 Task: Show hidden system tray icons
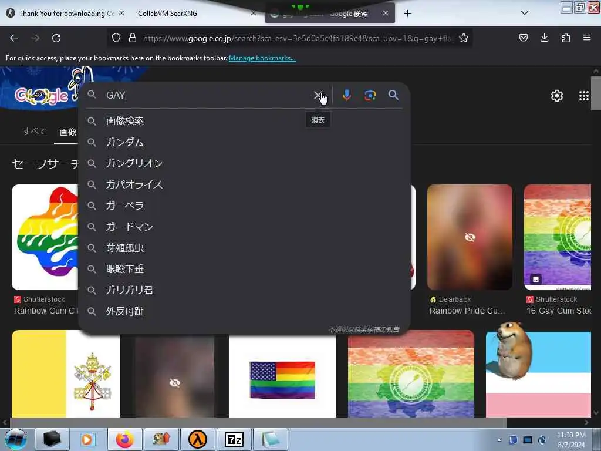pos(499,440)
